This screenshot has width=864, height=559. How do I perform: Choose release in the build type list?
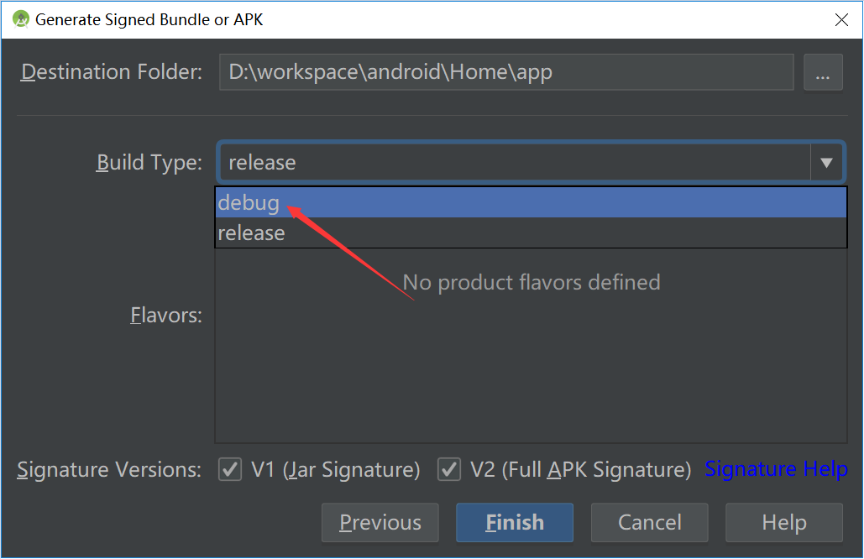coord(252,233)
